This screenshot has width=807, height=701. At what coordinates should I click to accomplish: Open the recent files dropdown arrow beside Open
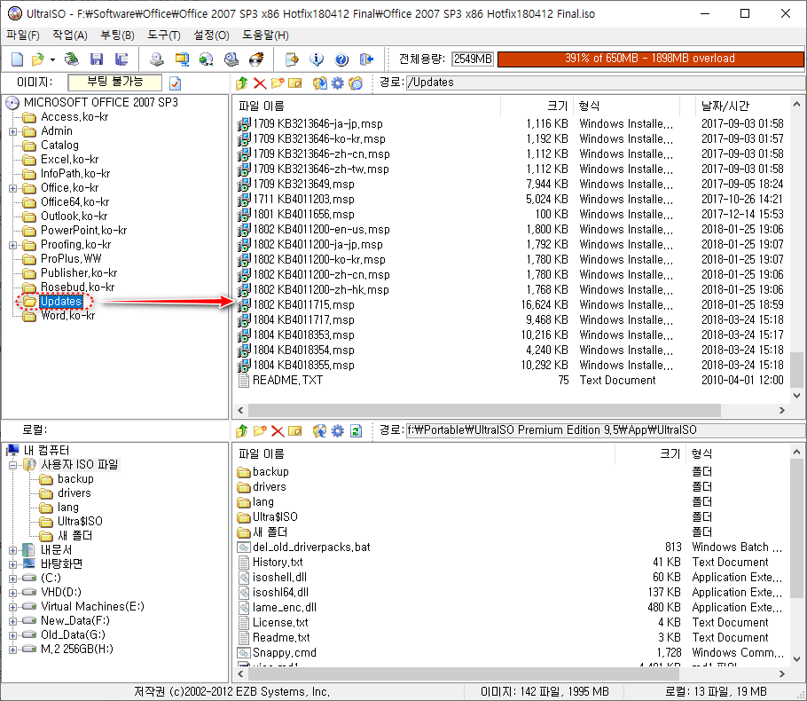click(52, 59)
